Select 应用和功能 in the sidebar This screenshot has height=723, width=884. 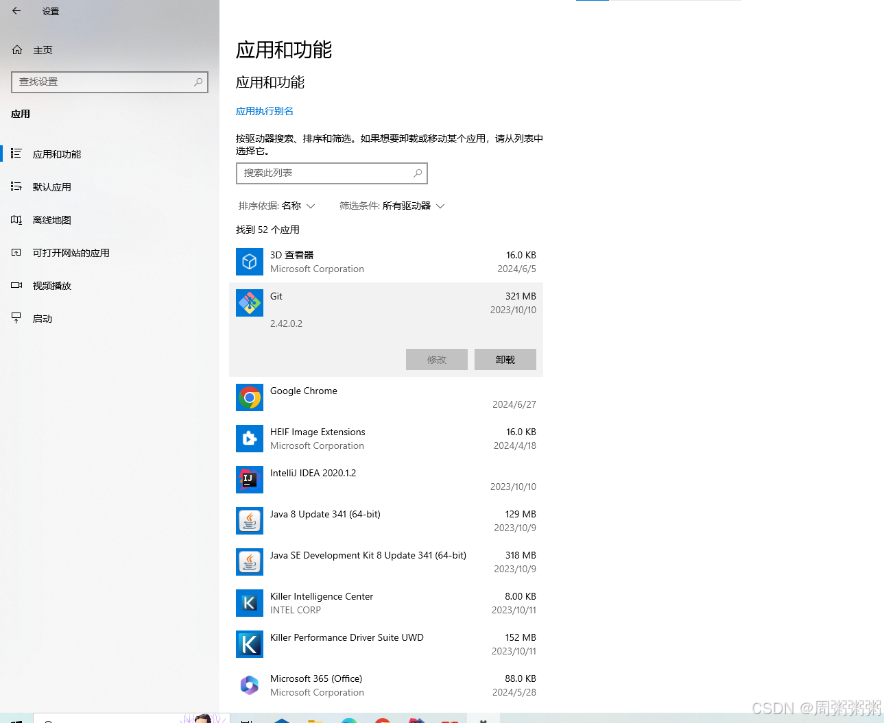click(x=110, y=154)
